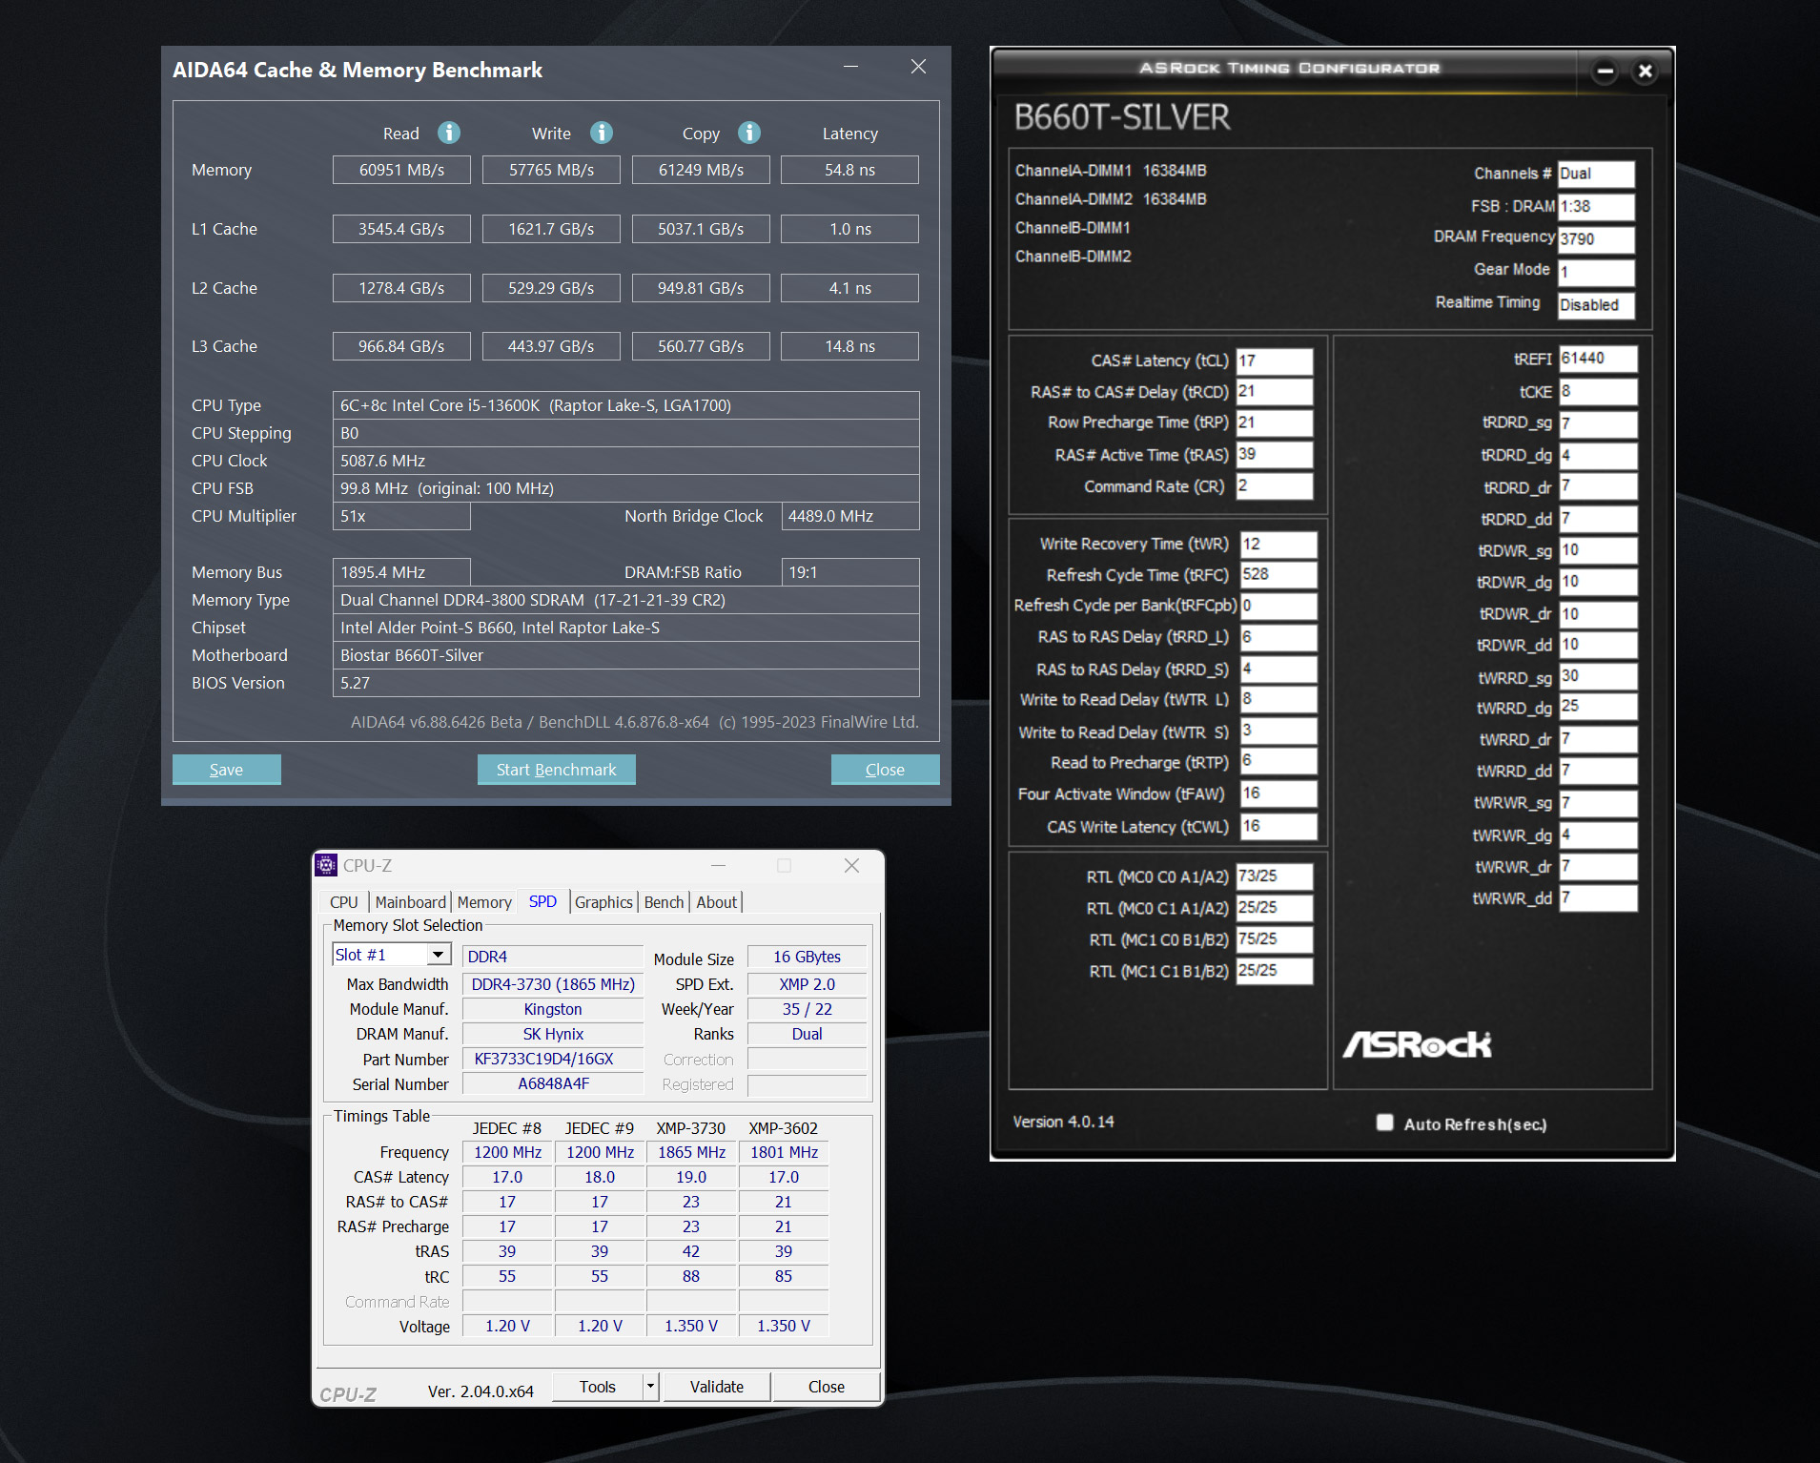This screenshot has height=1463, width=1820.
Task: Click the Memory Latency value 54.8 ns
Action: 849,170
